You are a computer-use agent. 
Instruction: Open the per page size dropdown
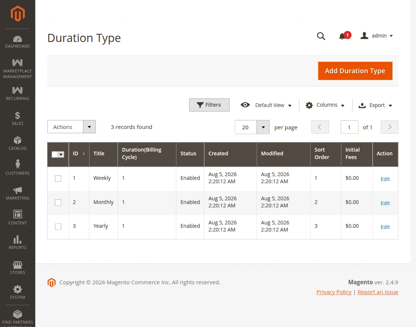click(x=252, y=127)
